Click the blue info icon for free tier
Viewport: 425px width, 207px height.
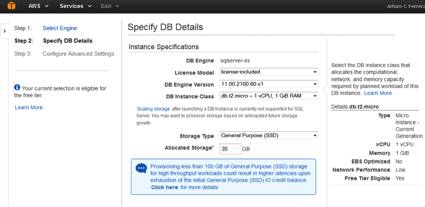click(x=17, y=87)
